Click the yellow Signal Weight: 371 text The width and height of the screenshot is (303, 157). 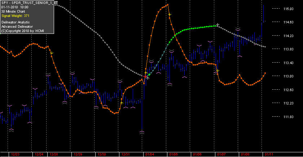pyautogui.click(x=15, y=16)
